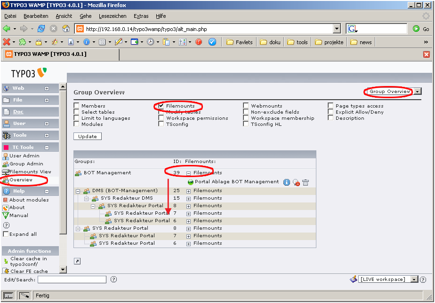Viewport: 435px width, 303px height.
Task: Open help icon beside Edit/Search field
Action: [x=113, y=279]
